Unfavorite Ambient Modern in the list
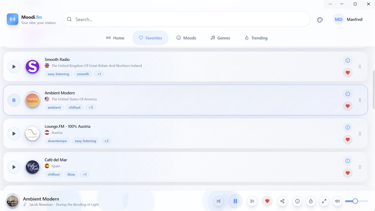The image size is (375, 211). (348, 106)
